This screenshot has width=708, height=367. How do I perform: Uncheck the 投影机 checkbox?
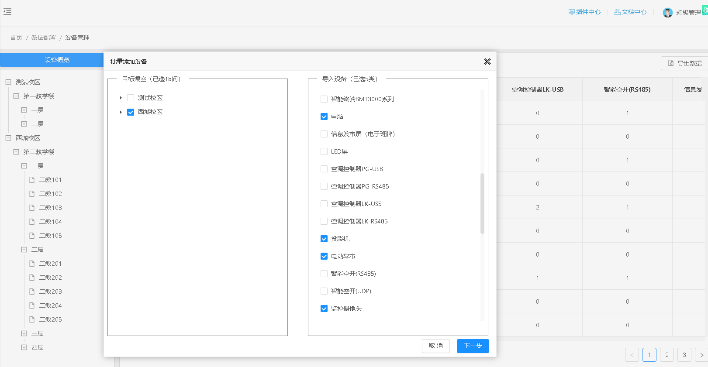[x=324, y=239]
